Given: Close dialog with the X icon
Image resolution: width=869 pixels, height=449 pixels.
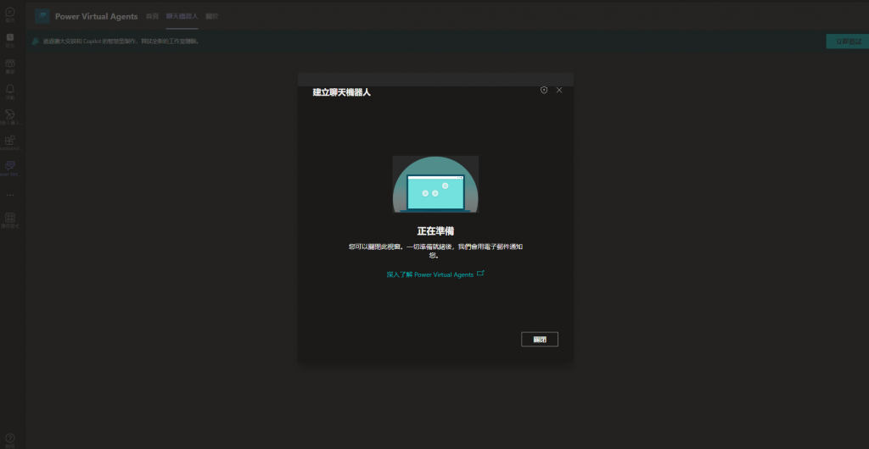Looking at the screenshot, I should pyautogui.click(x=558, y=90).
